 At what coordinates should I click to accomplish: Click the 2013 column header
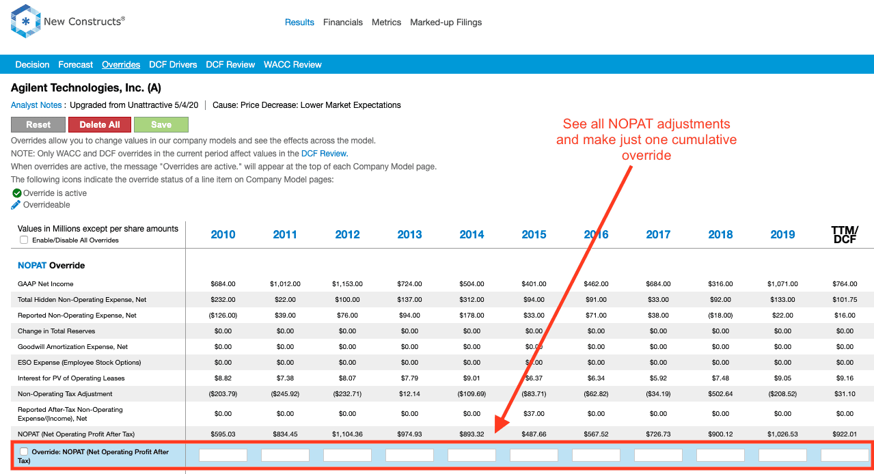coord(409,235)
